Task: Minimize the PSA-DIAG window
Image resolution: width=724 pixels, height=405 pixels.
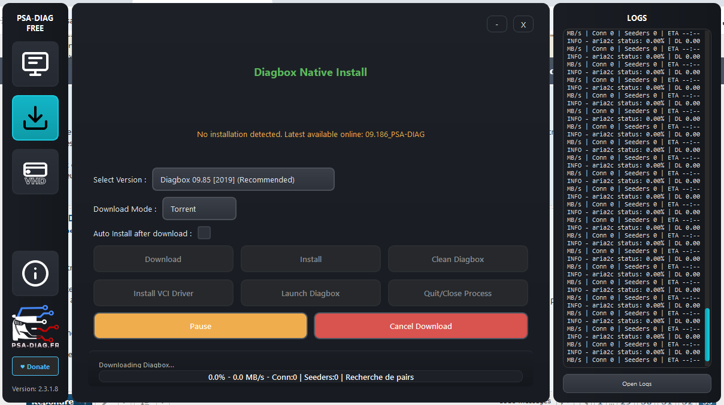Action: pos(497,24)
